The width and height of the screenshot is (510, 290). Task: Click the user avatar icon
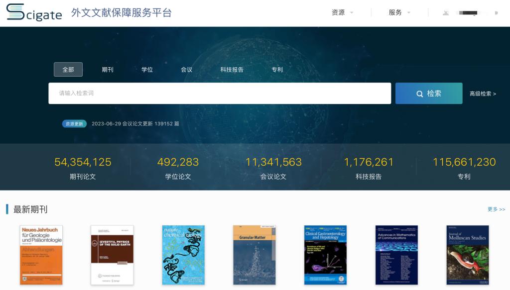(x=446, y=13)
